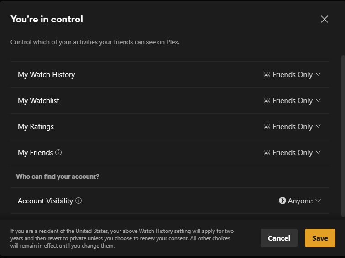Image resolution: width=345 pixels, height=258 pixels.
Task: Expand the My Friends visibility dropdown arrow
Action: (x=319, y=153)
